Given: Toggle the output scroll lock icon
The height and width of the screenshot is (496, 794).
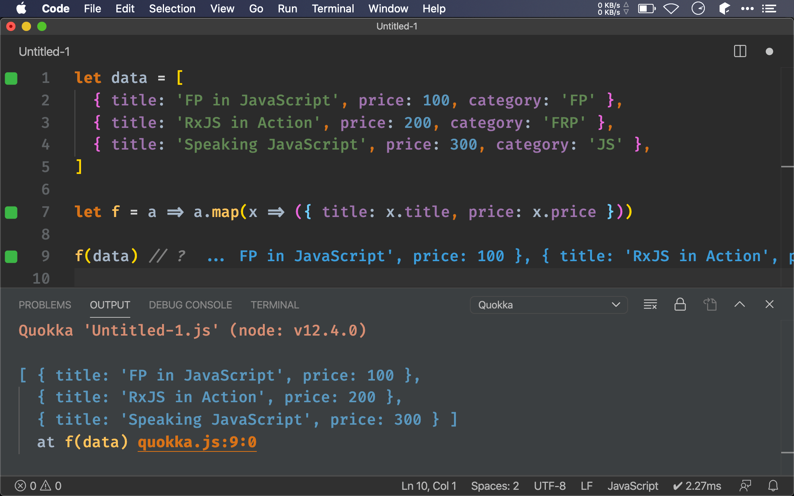Looking at the screenshot, I should tap(680, 305).
